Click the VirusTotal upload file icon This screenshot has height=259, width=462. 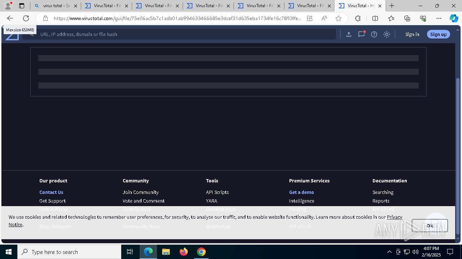349,34
